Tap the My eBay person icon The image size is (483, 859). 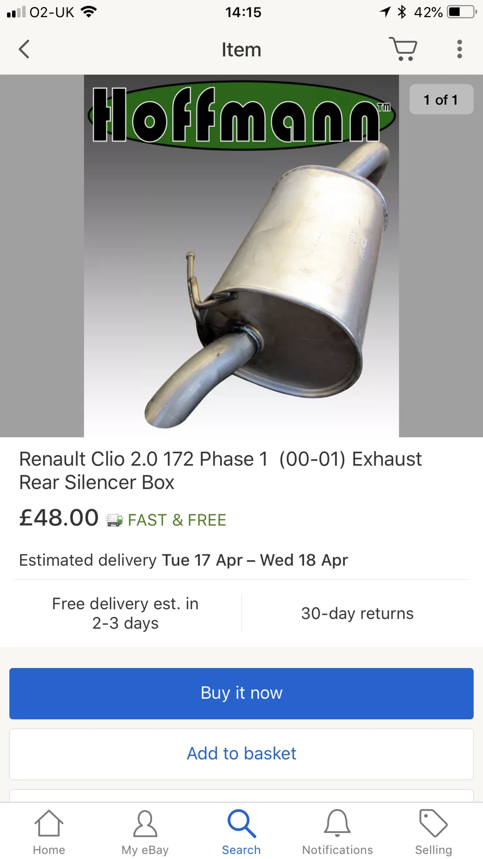145,824
